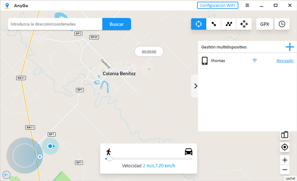The image size is (297, 181).
Task: Zoom out on the map
Action: 285,170
